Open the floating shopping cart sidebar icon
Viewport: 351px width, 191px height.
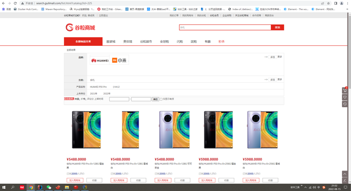pos(345,90)
